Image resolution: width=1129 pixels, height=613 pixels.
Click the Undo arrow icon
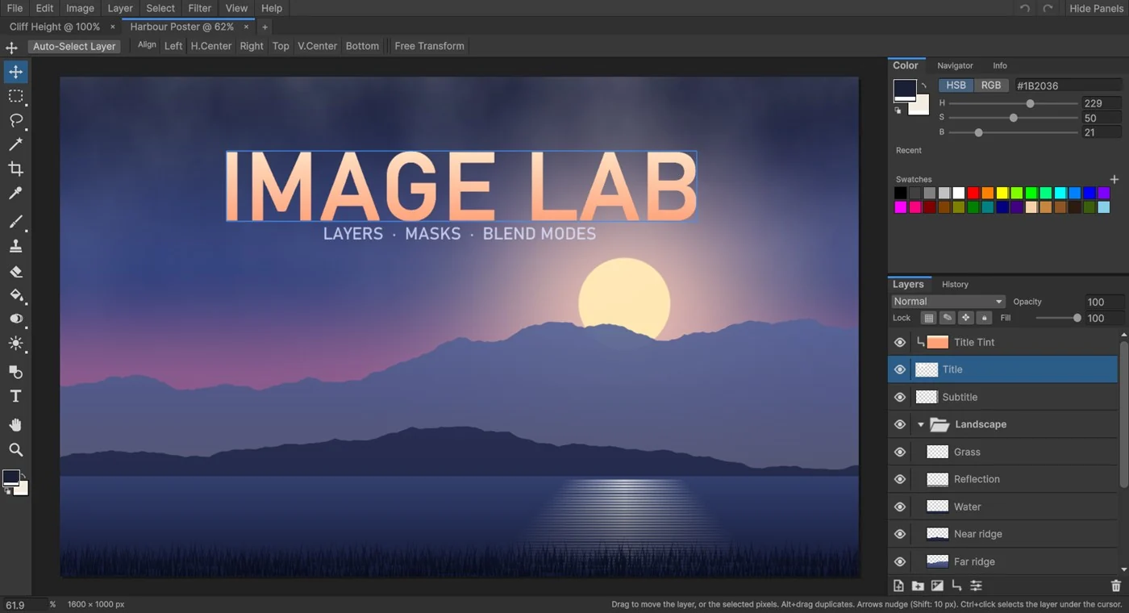coord(1024,8)
